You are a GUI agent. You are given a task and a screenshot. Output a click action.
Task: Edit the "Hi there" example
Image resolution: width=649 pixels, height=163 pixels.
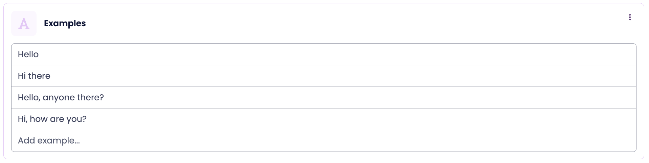click(323, 76)
